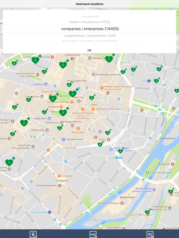This screenshot has height=238, width=179.
Task: Tap defibrillator heart next to Frauenkirche
Action: click(x=29, y=100)
